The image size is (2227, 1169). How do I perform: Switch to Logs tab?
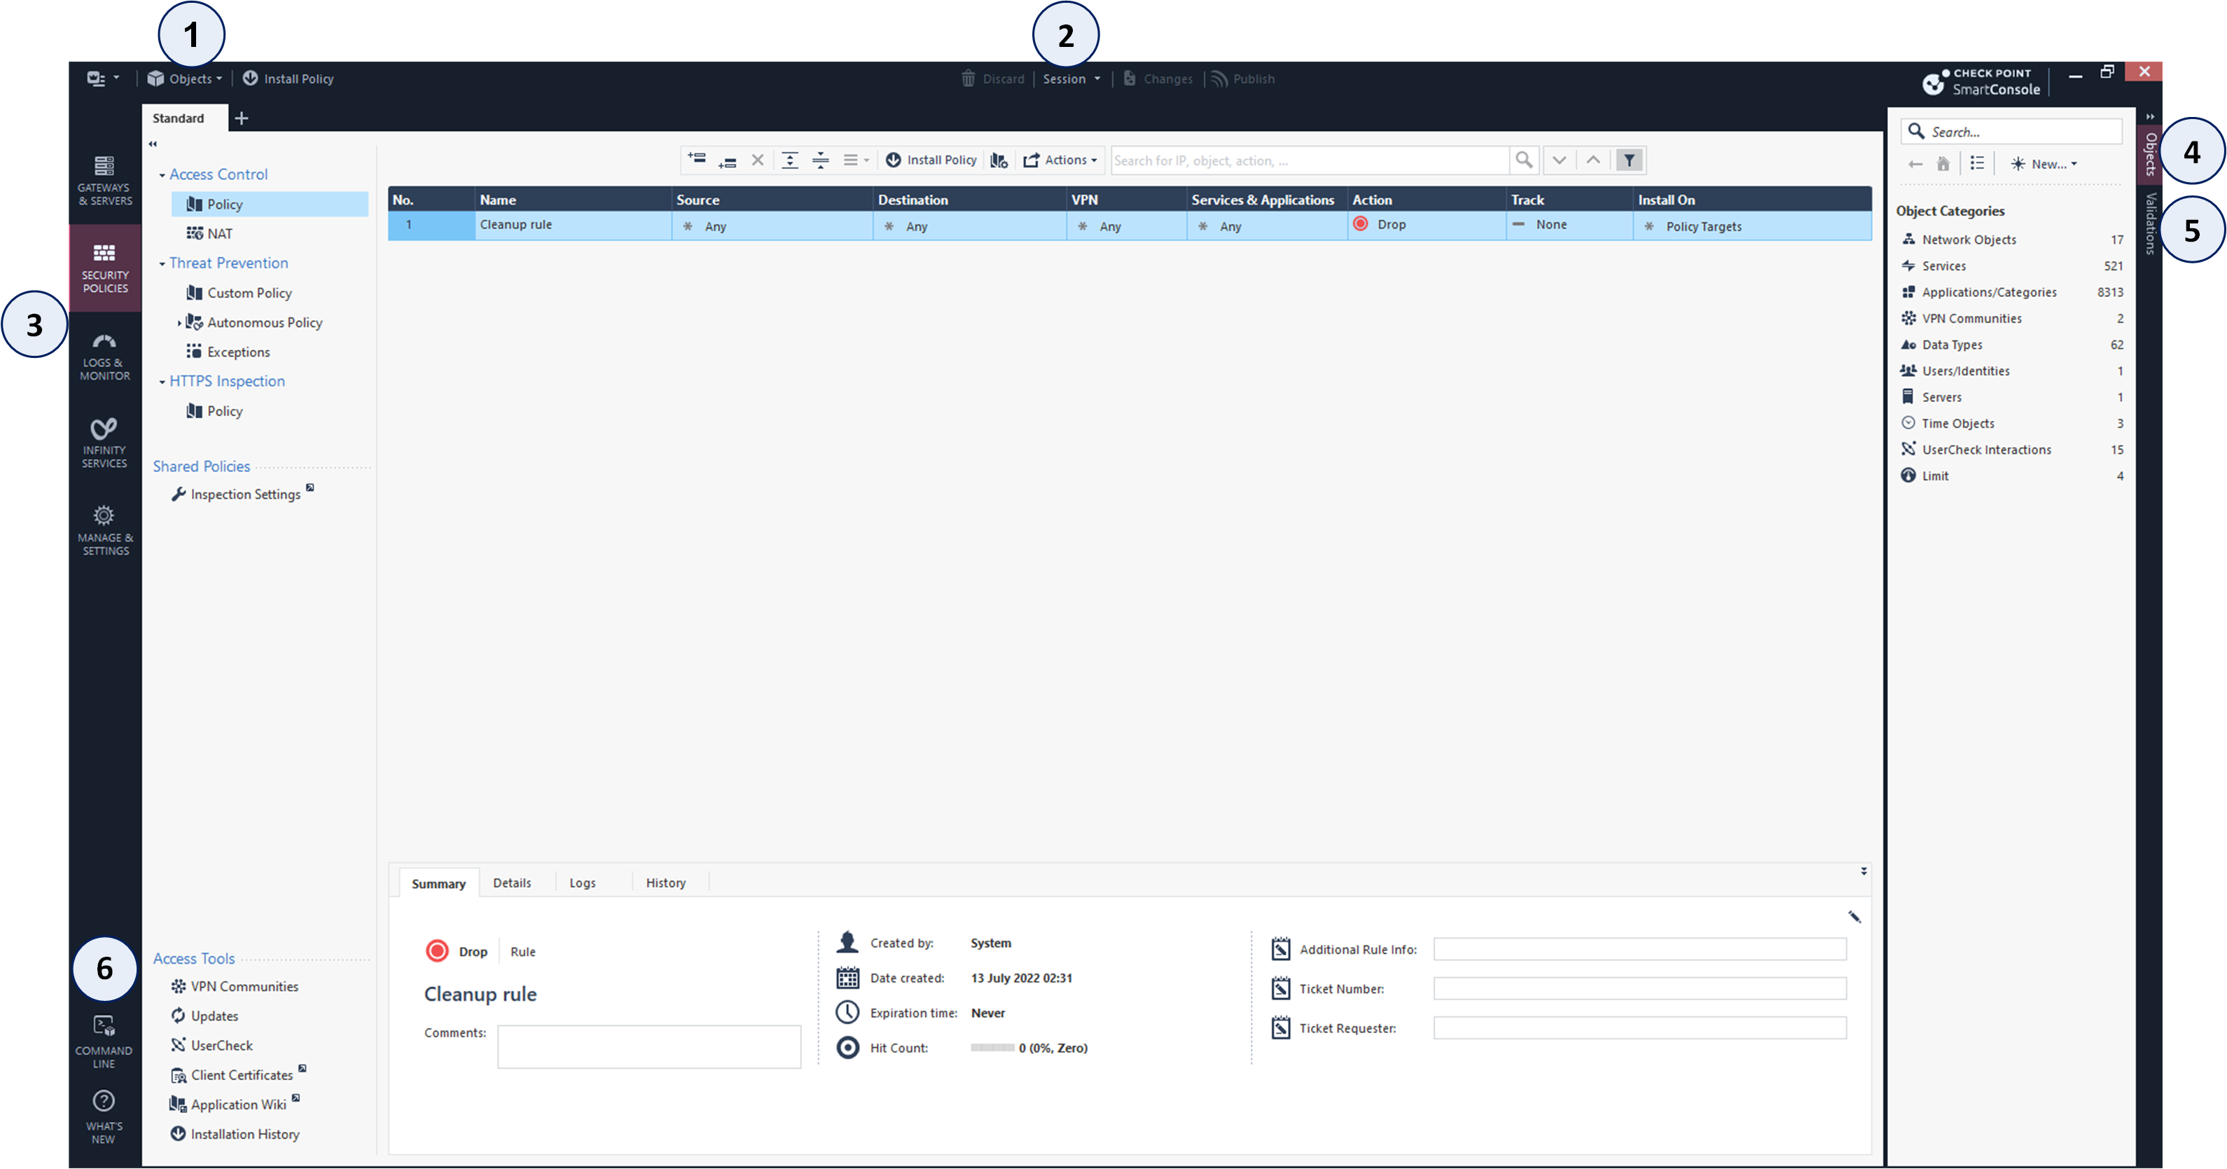coord(582,883)
